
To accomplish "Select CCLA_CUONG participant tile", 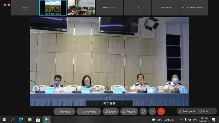I will 166,8.
